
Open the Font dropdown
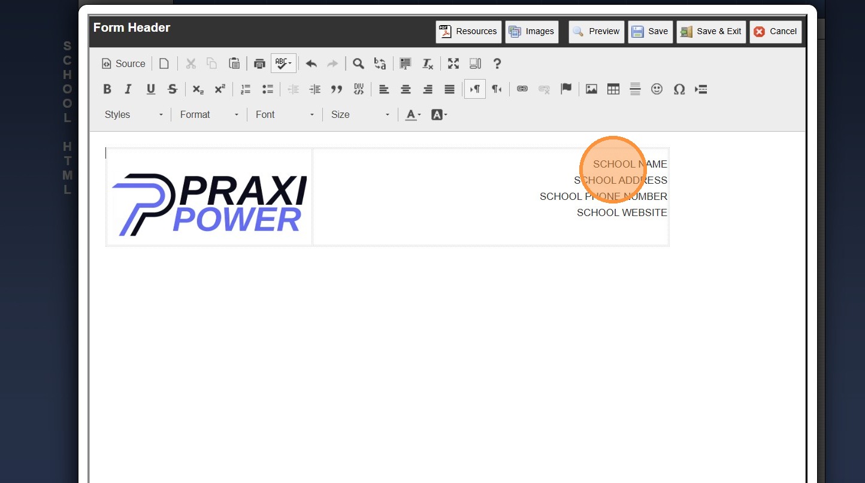tap(285, 114)
